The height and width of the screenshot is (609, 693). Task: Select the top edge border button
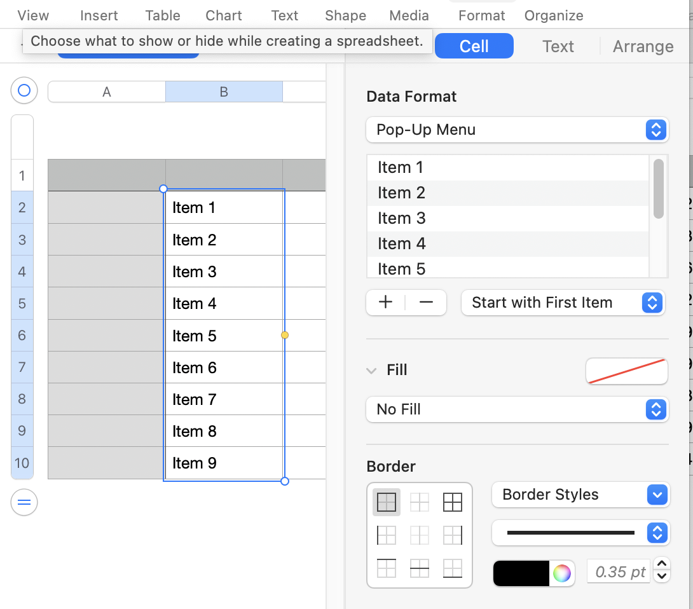coord(387,568)
